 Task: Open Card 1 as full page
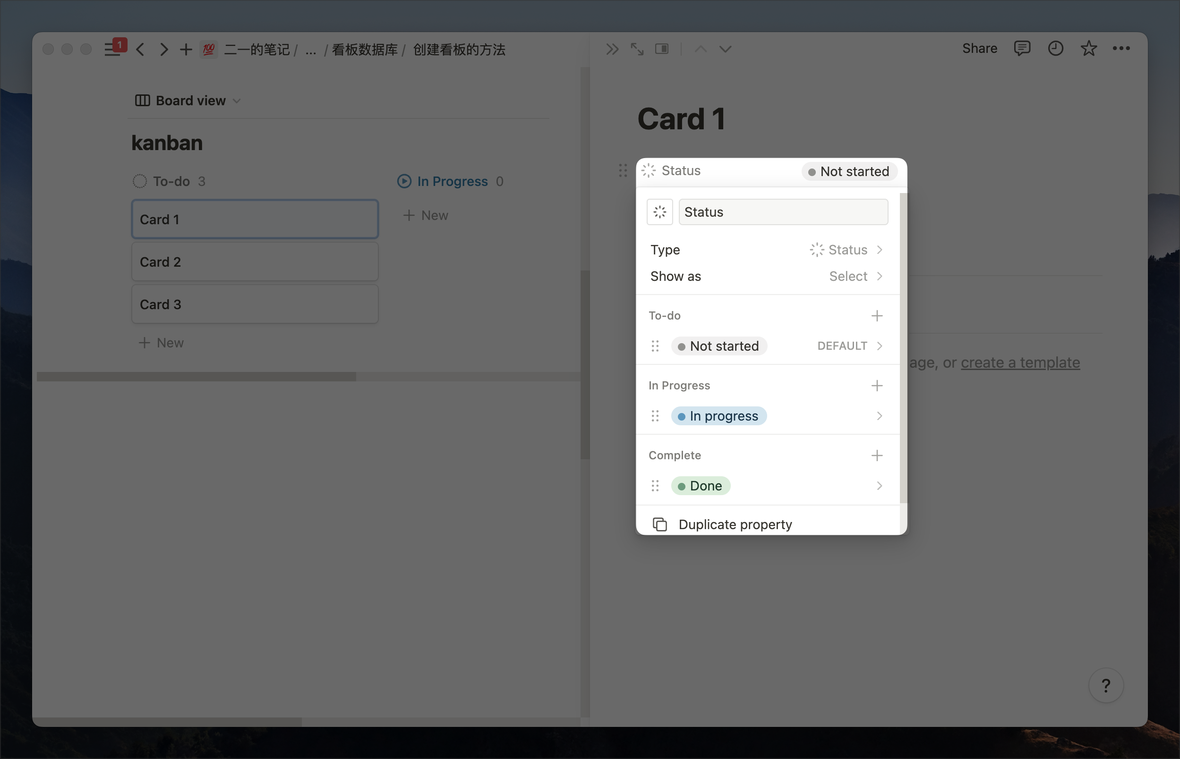637,49
